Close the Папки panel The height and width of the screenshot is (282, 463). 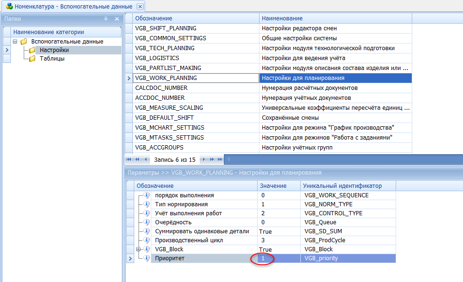[x=116, y=19]
